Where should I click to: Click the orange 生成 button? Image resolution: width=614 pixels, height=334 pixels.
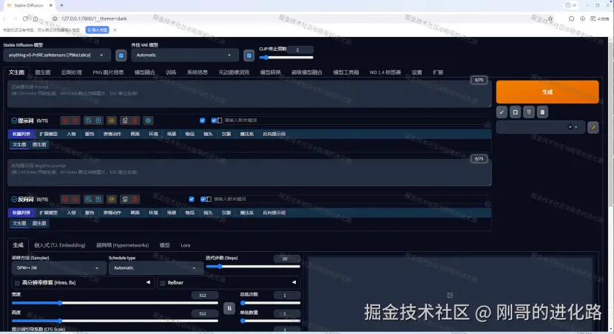point(547,92)
